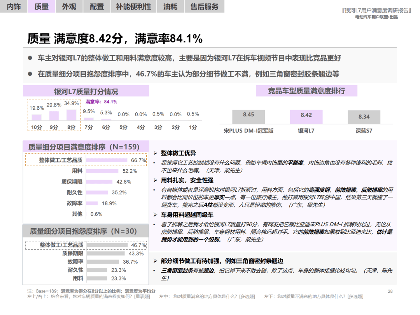Go to the 配置 tab
This screenshot has width=420, height=315.
97,7
